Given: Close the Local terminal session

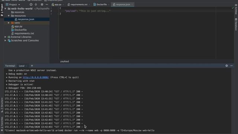Looking at the screenshot, I should click(26, 66).
